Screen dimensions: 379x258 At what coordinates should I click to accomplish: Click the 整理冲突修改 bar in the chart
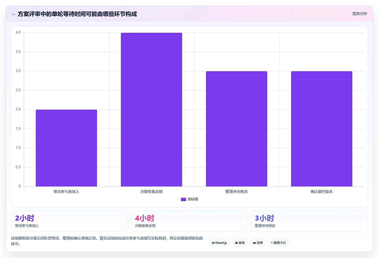point(237,129)
